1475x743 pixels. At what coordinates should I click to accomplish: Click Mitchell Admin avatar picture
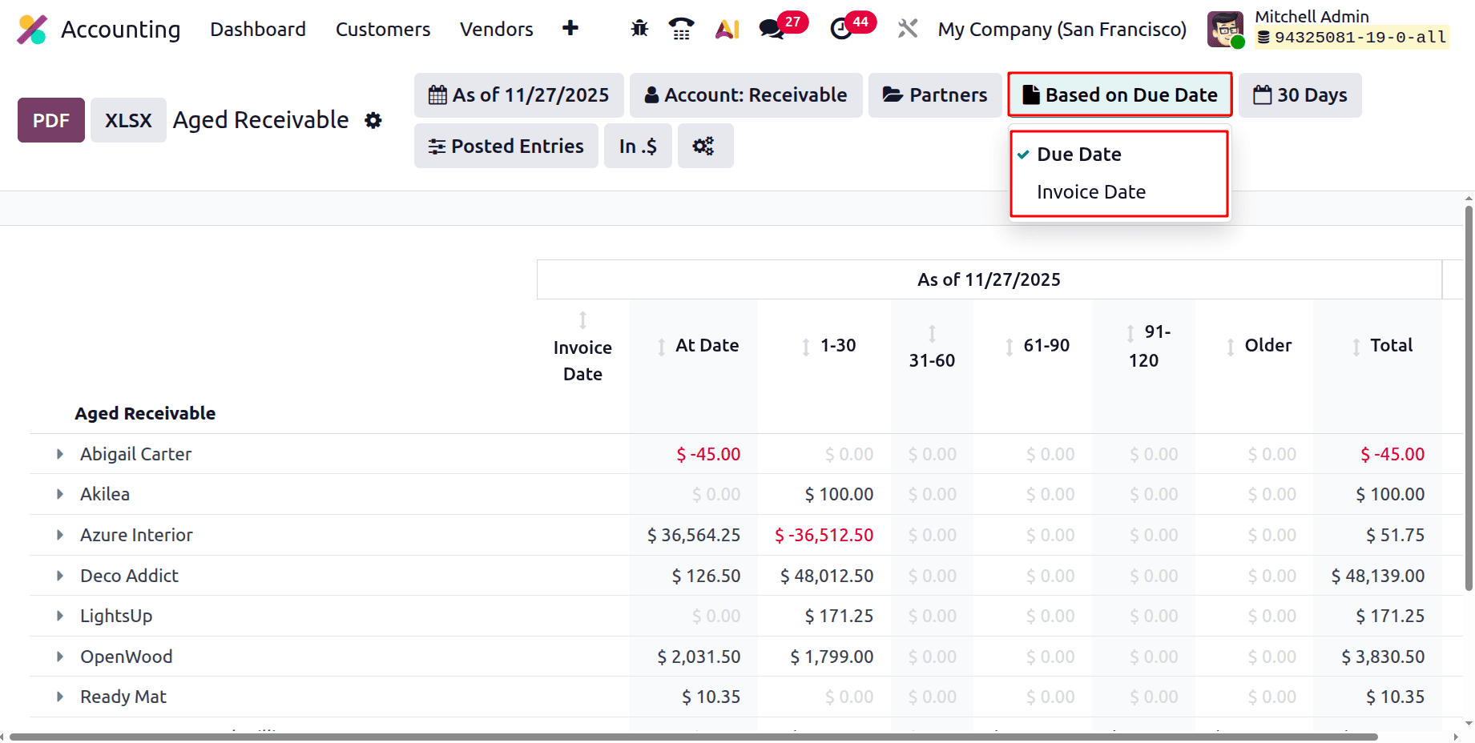tap(1226, 30)
